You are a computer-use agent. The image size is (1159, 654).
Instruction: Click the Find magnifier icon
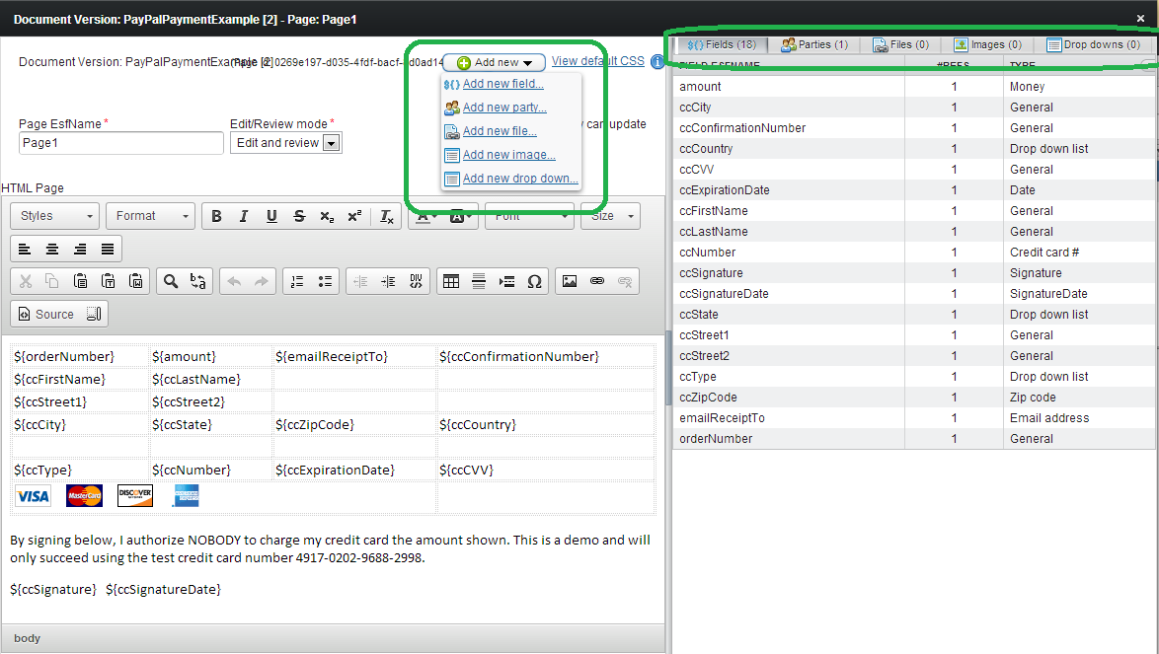click(x=171, y=281)
